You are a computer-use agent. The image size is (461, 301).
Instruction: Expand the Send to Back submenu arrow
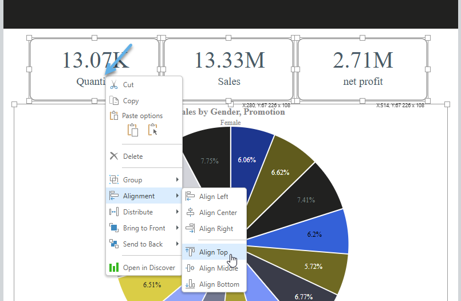(178, 244)
